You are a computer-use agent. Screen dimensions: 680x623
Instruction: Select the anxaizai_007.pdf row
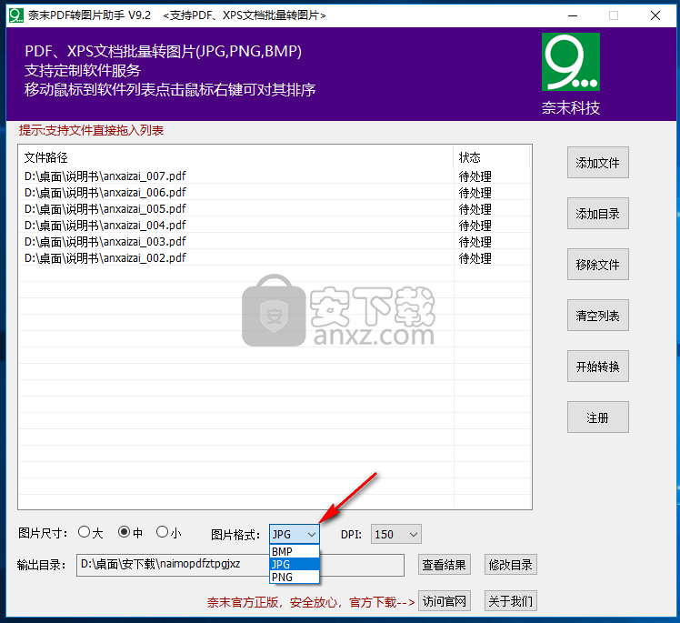[x=275, y=176]
